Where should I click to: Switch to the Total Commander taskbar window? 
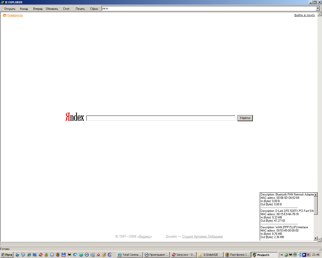[130, 255]
